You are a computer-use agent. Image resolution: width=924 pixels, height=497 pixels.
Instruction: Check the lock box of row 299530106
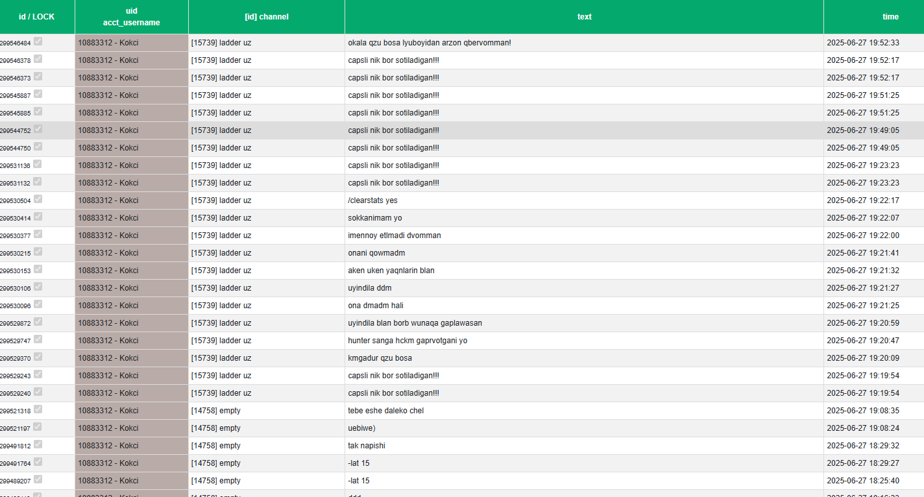[x=38, y=287]
